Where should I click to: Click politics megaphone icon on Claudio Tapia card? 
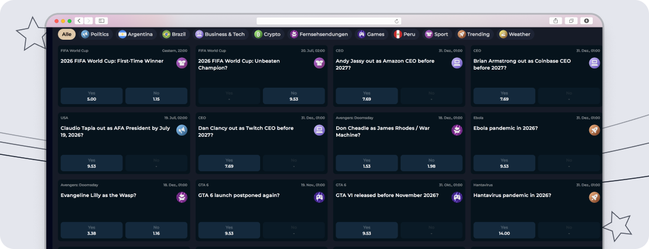(x=182, y=130)
